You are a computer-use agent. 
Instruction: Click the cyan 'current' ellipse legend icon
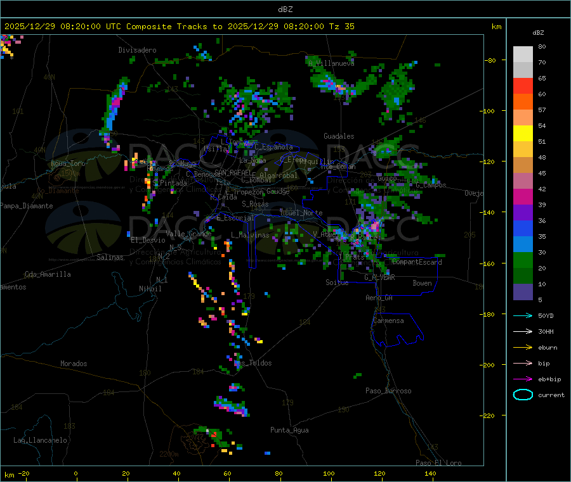pyautogui.click(x=523, y=395)
